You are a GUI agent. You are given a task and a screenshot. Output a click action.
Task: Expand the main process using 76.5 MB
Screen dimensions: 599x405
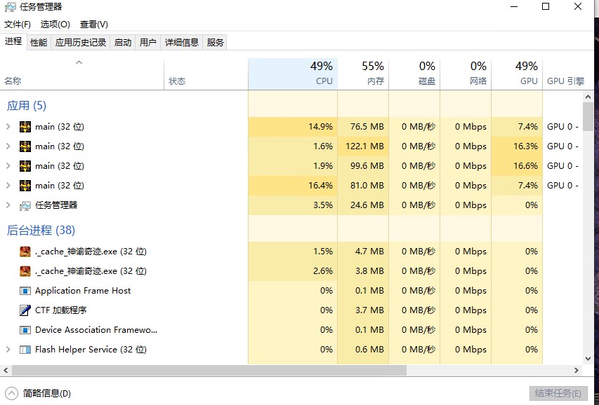(x=8, y=127)
